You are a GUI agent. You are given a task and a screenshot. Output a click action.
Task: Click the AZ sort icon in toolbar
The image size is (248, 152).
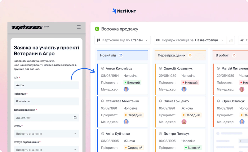(x=242, y=40)
